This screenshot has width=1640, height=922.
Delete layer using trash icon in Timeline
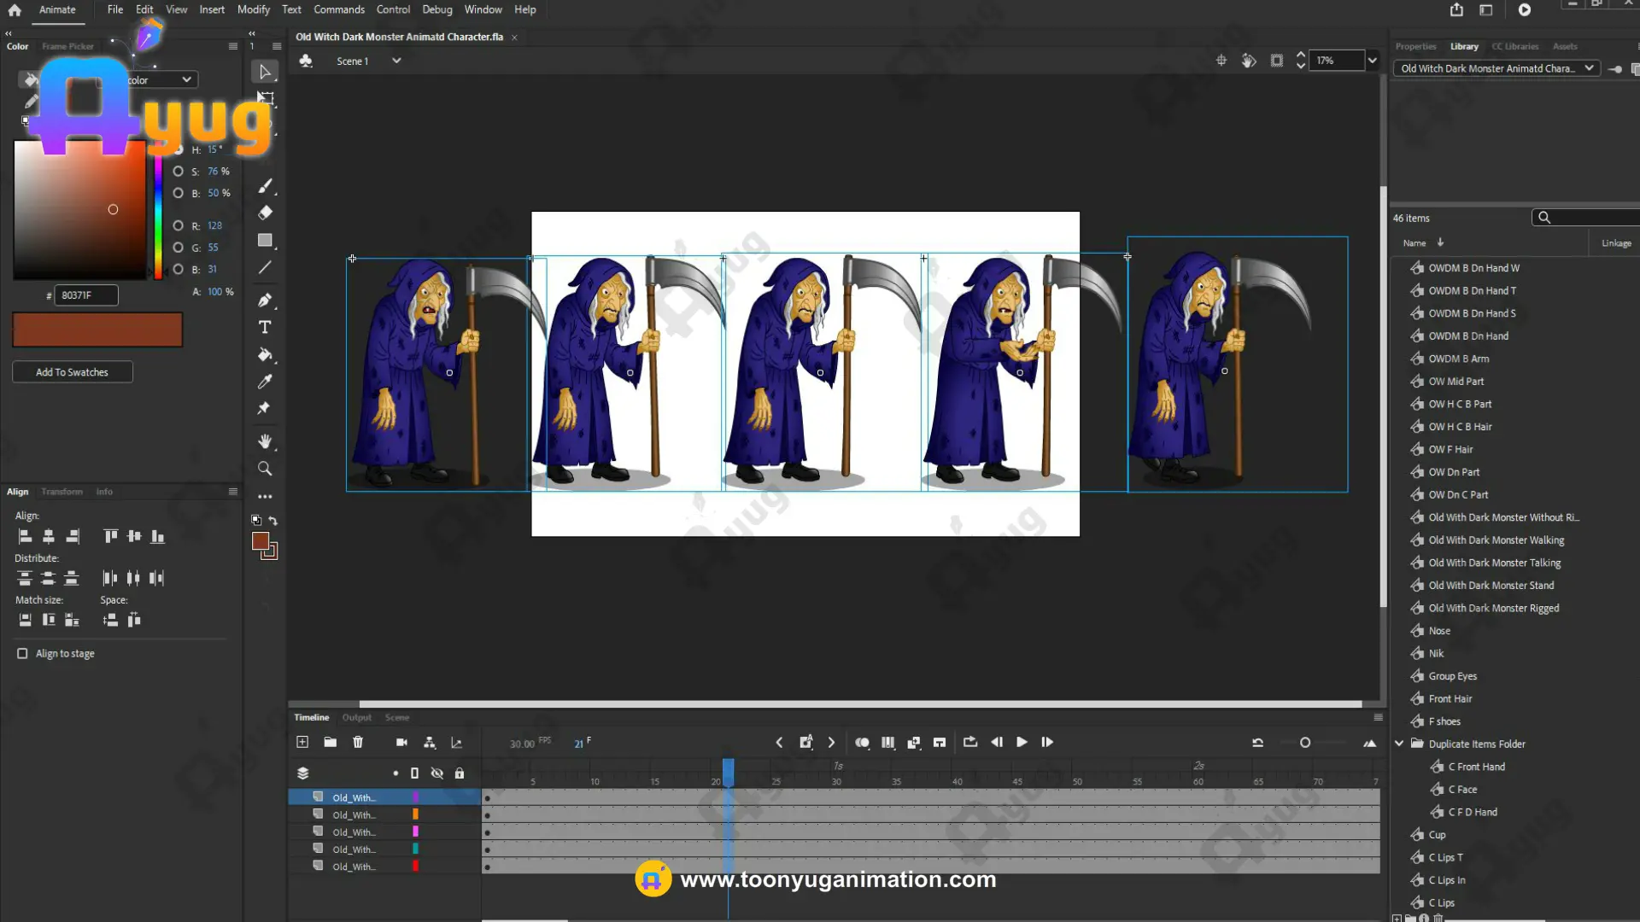[358, 743]
